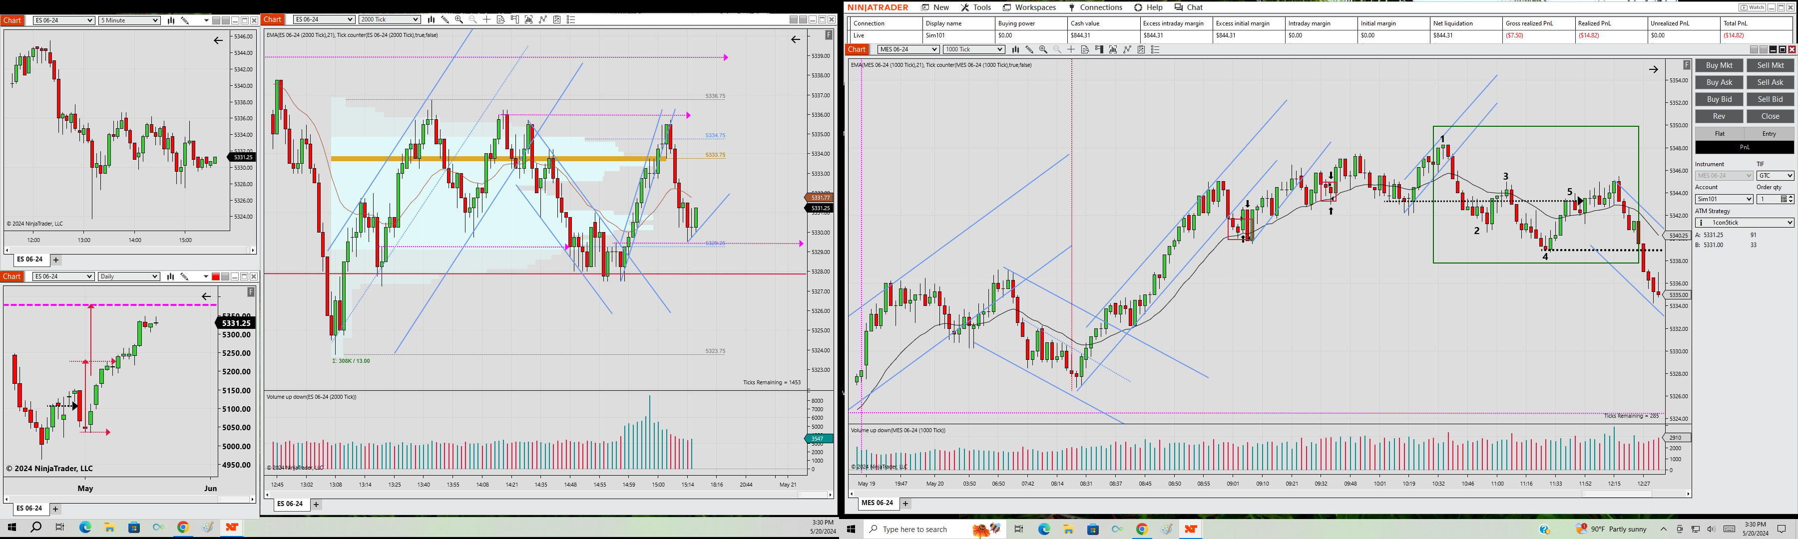Image resolution: width=1798 pixels, height=539 pixels.
Task: Select drawing tools pencil in Daily chart
Action: click(184, 277)
